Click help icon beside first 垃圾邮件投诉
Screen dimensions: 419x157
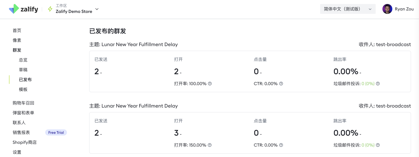coord(378,84)
